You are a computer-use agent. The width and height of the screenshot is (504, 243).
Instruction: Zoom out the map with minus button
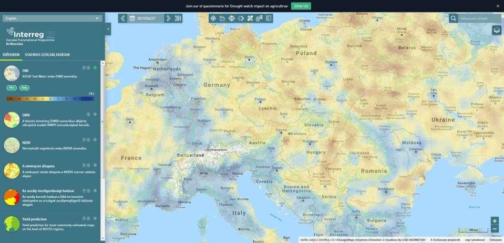click(x=495, y=229)
